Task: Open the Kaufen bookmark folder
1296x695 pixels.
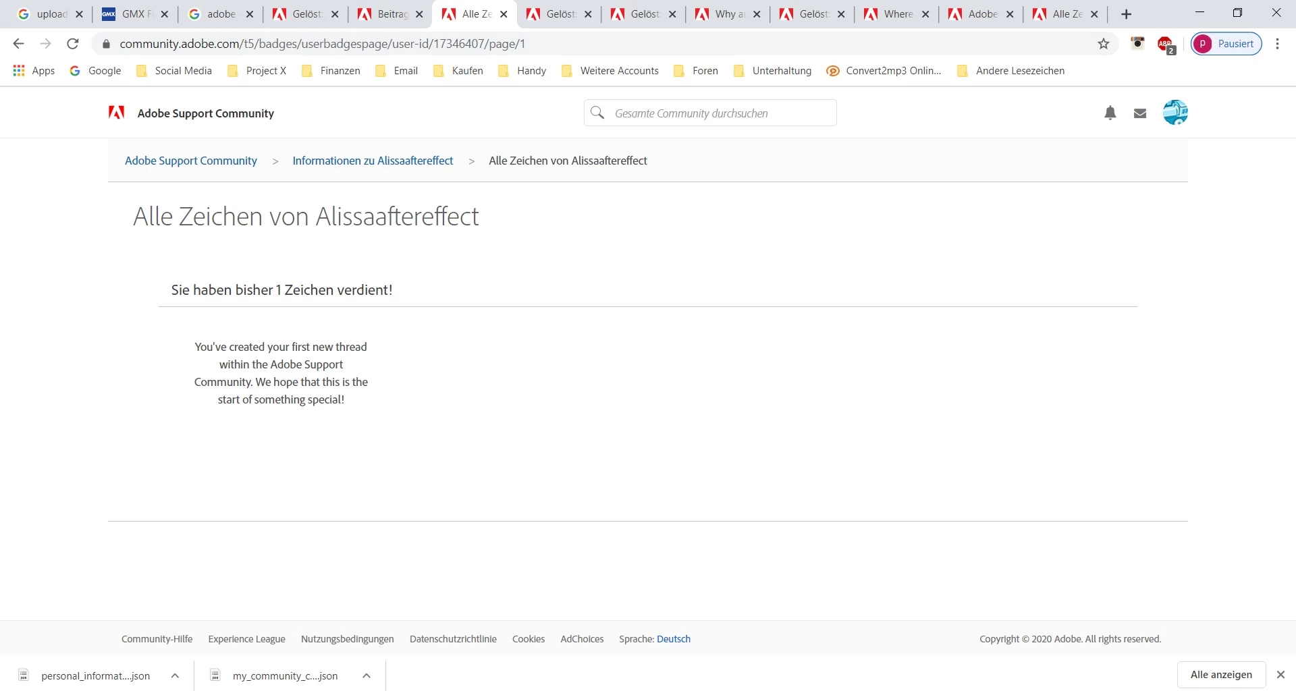Action: coord(458,71)
